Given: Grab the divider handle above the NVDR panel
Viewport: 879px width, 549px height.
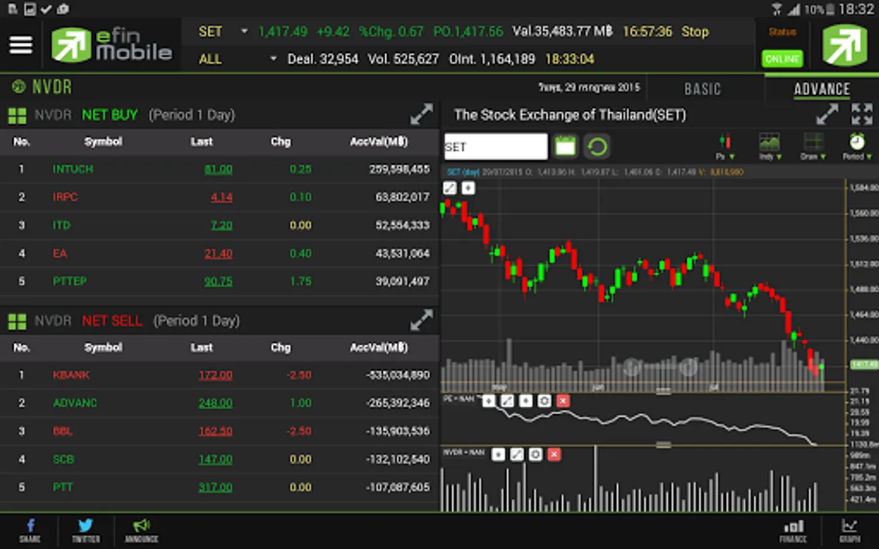Looking at the screenshot, I should 664,445.
